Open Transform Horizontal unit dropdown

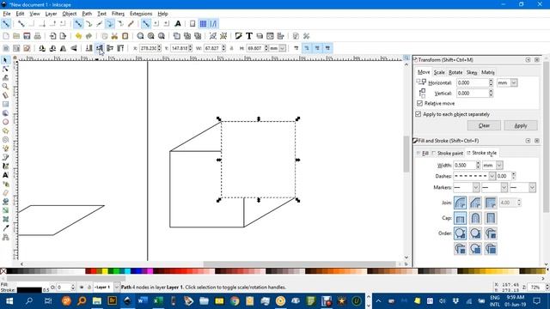point(514,82)
